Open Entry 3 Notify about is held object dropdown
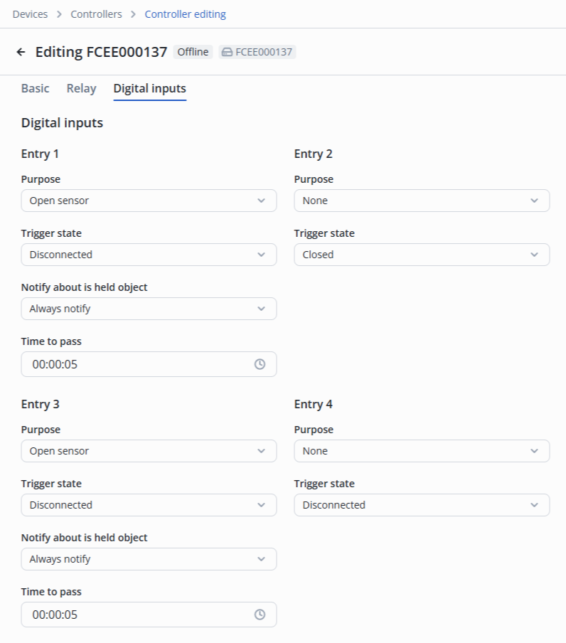This screenshot has width=566, height=643. coord(149,559)
